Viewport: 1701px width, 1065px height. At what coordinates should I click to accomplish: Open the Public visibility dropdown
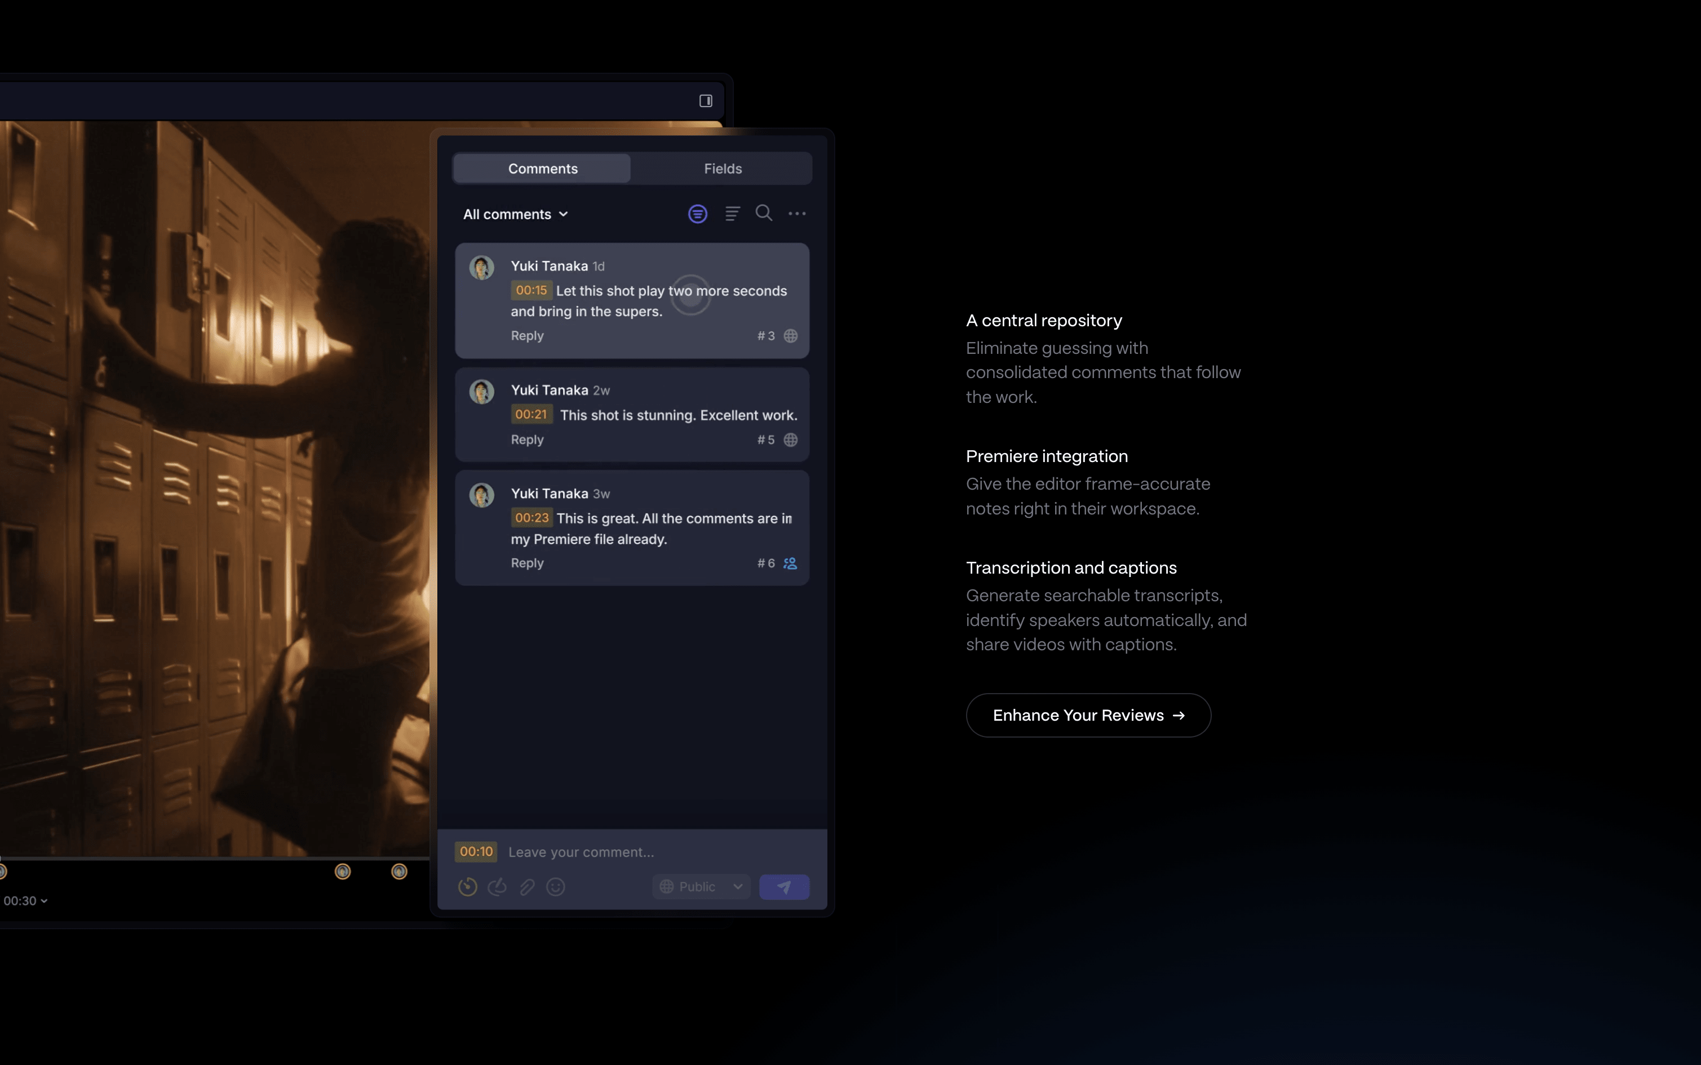tap(701, 887)
